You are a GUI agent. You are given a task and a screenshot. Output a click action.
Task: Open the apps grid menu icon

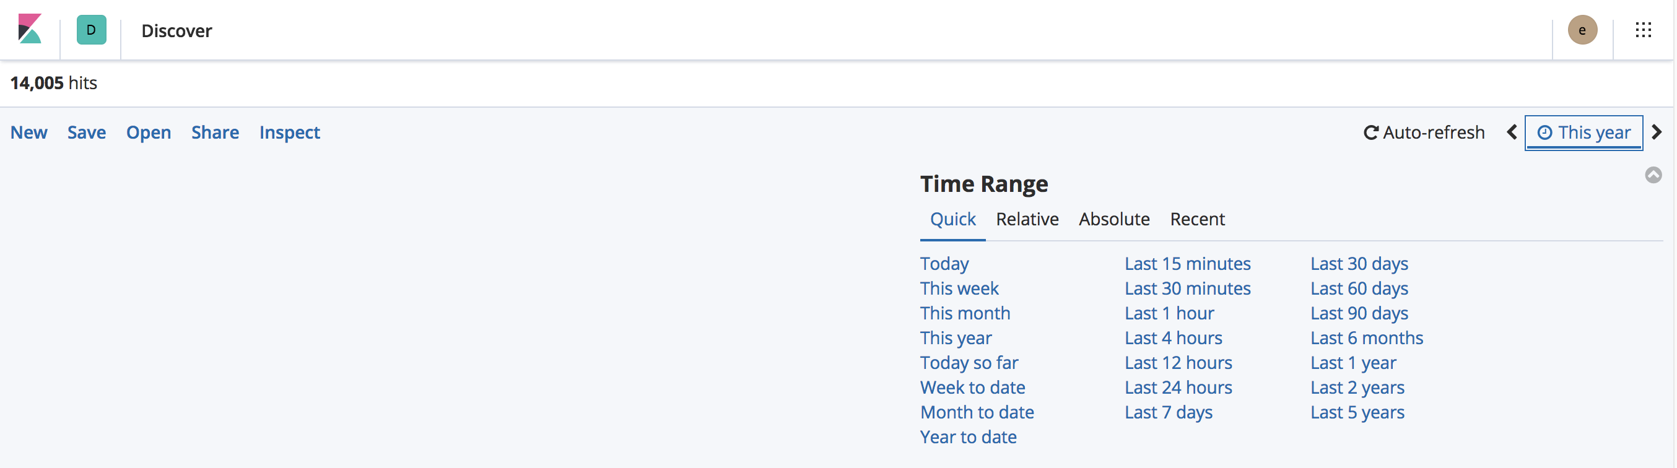(1644, 30)
